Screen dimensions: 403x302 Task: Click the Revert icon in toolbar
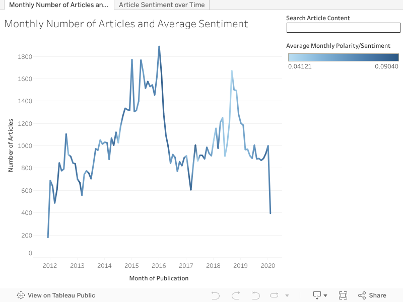[x=255, y=295]
